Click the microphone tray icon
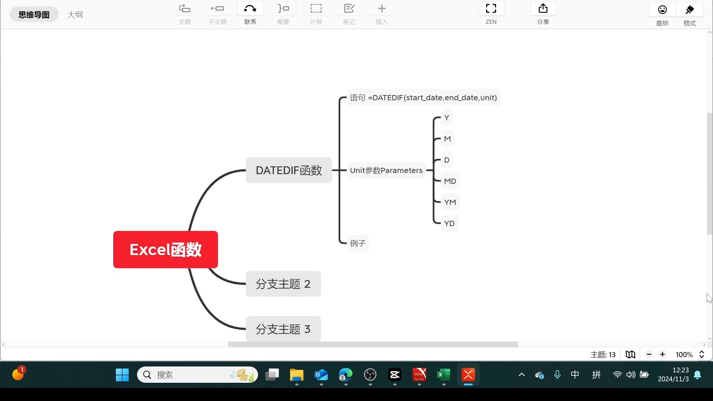 557,375
